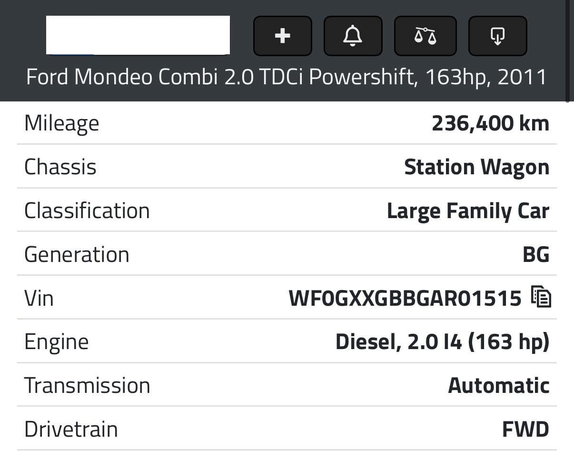Enable notifications with the bell icon
The height and width of the screenshot is (451, 574).
click(x=353, y=36)
